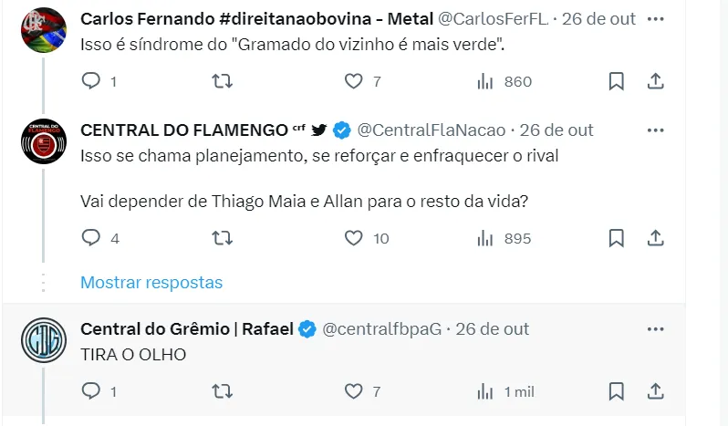Share the TIRA O OLHO tweet
The width and height of the screenshot is (728, 426).
tap(655, 391)
